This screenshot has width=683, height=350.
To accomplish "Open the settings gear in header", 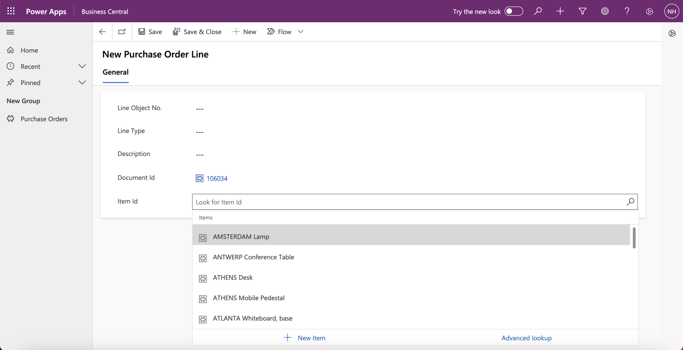I will 605,11.
